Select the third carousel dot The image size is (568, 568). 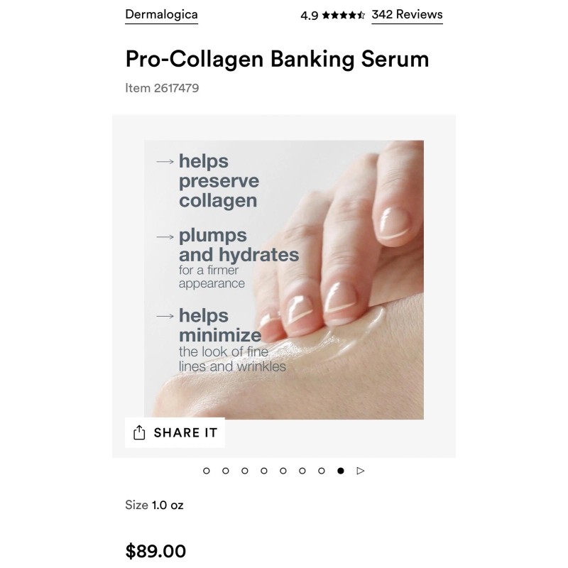pos(245,470)
